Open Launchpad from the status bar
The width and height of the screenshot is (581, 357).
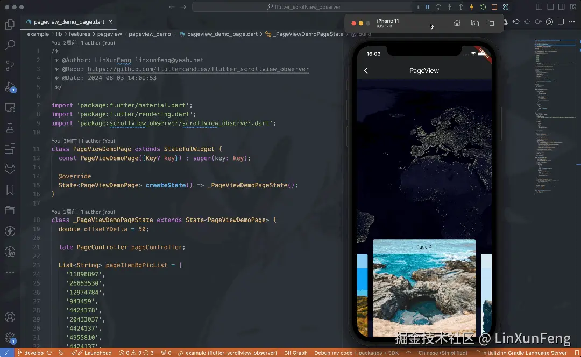coord(91,353)
